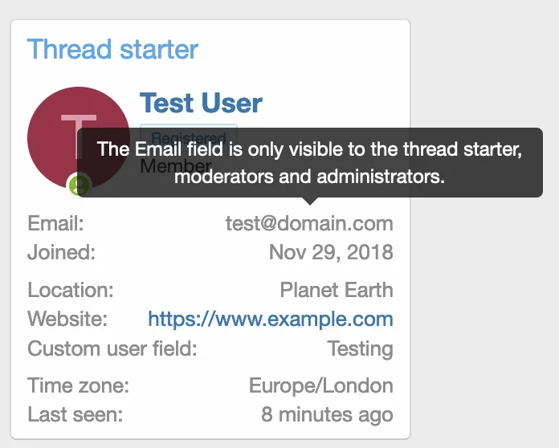Click the Custom user field label
This screenshot has height=448, width=559.
click(x=112, y=349)
